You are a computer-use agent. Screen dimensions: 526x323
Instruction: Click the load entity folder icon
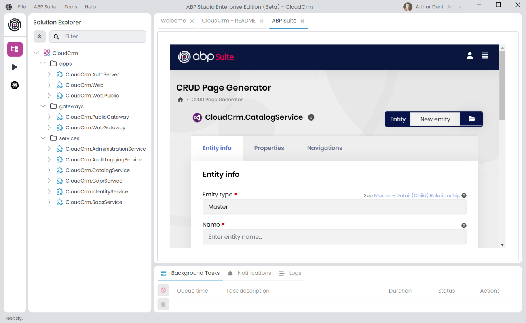point(472,119)
